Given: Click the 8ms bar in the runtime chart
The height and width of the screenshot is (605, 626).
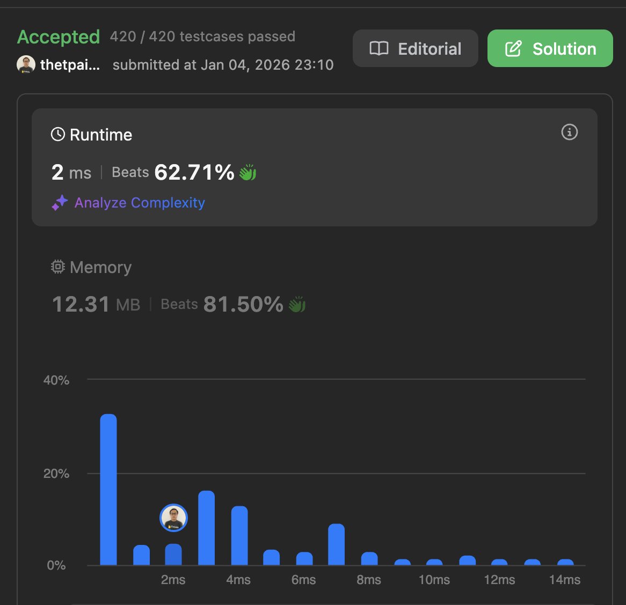Looking at the screenshot, I should tap(368, 558).
